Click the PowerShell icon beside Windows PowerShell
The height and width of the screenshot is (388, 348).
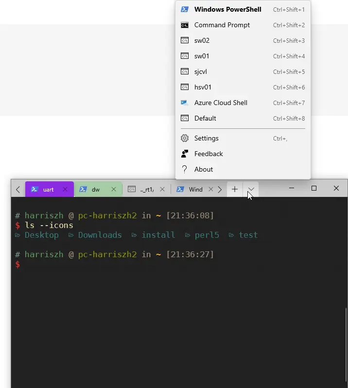185,9
